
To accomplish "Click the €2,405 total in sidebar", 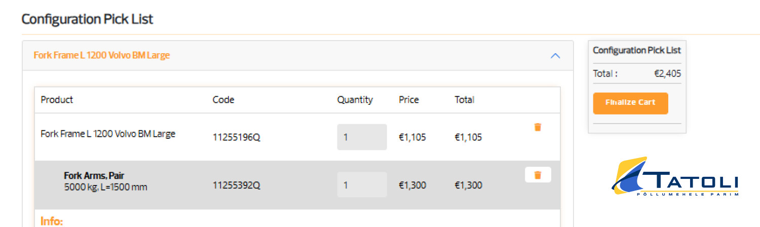I will [x=667, y=74].
